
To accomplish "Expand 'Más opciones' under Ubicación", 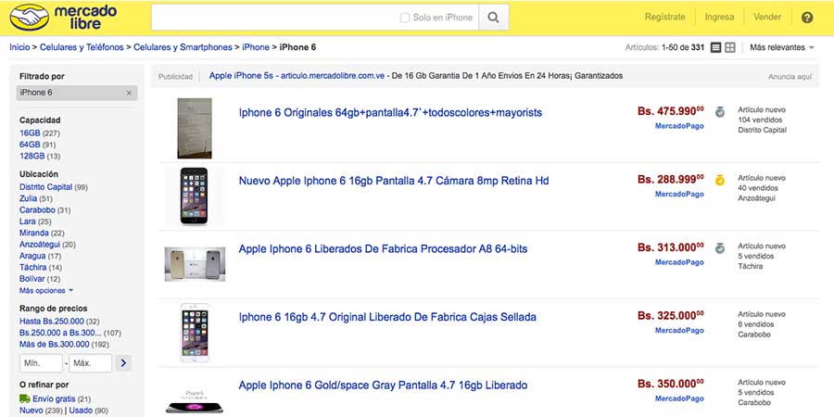I will [x=45, y=290].
